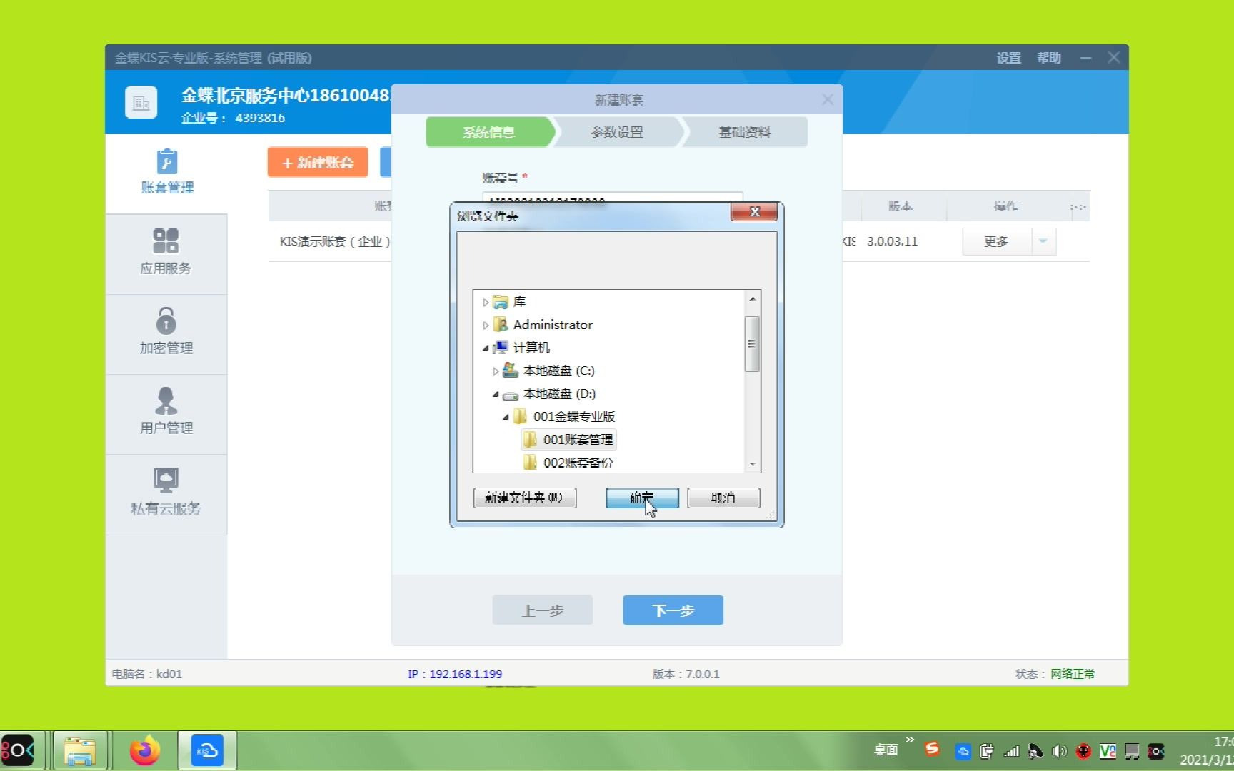Click the IP：192.168.1.199 status text
This screenshot has width=1234, height=771.
[455, 674]
